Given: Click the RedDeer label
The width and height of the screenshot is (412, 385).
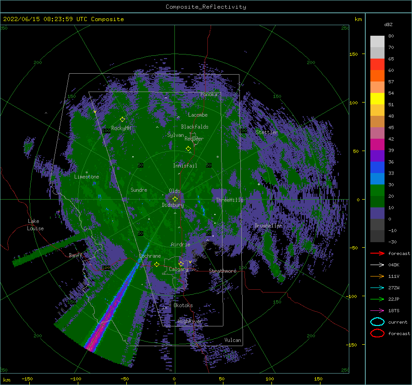Looking at the screenshot, I should (194, 139).
